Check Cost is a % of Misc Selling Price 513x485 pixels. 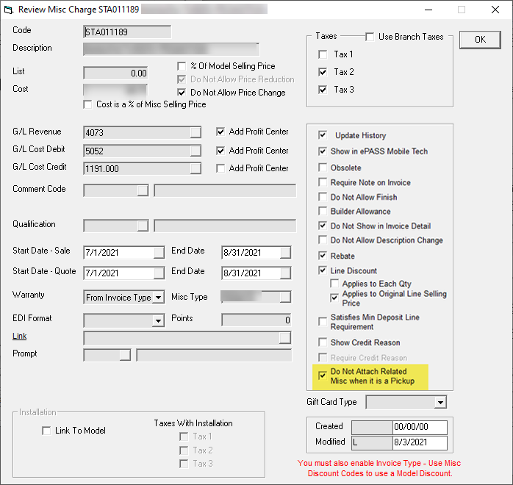click(x=87, y=104)
